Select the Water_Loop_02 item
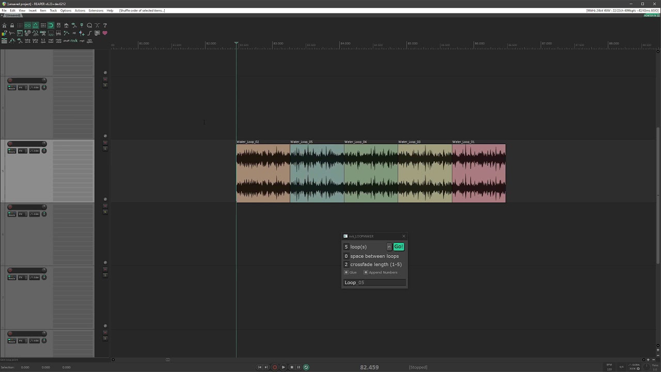The width and height of the screenshot is (661, 372). pyautogui.click(x=263, y=173)
